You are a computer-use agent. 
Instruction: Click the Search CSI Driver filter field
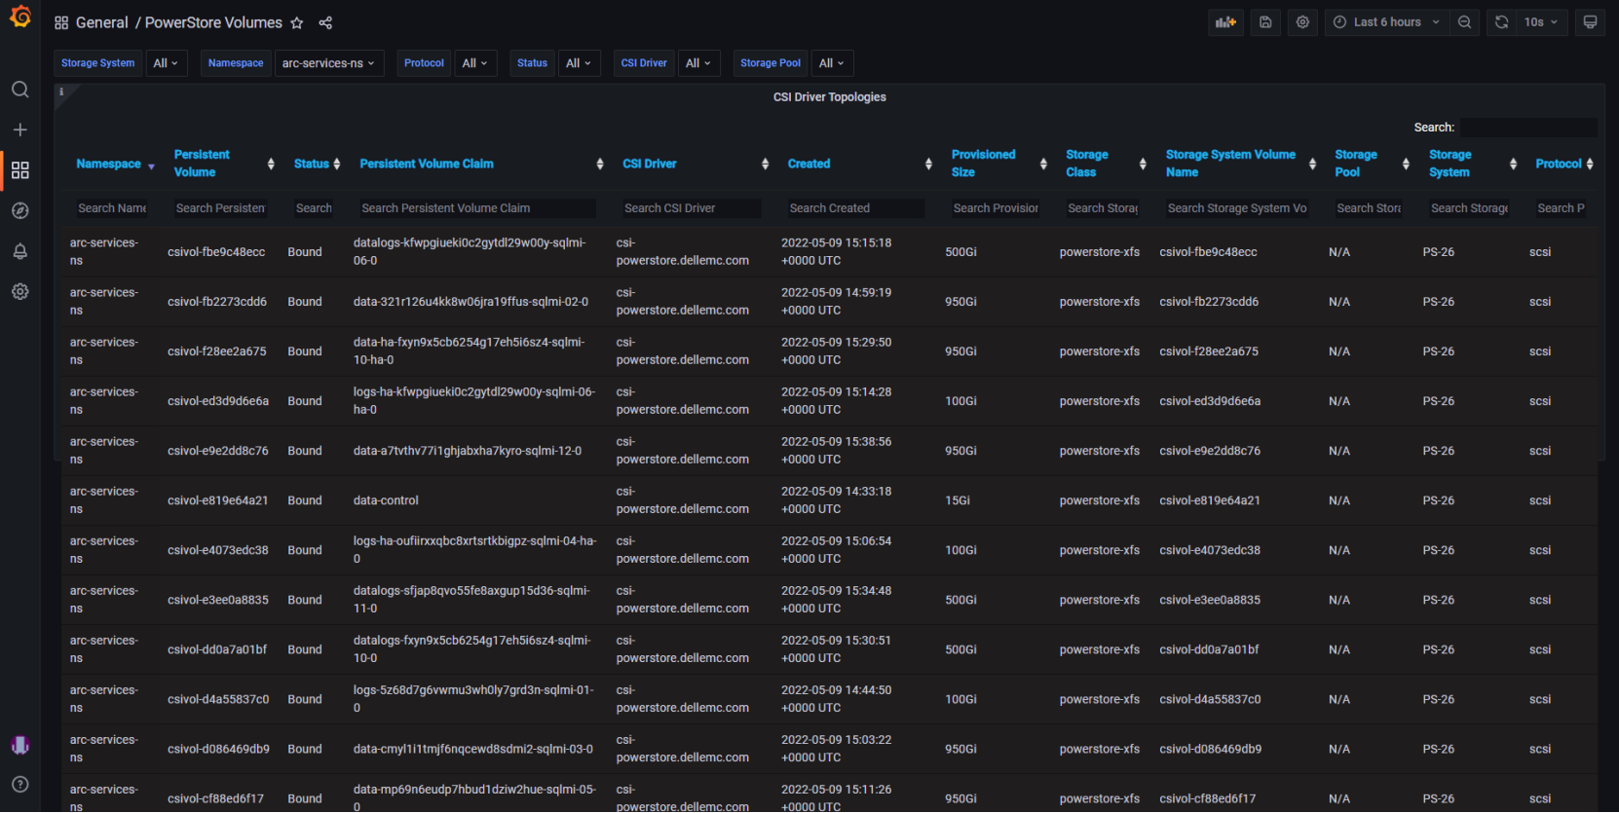691,208
